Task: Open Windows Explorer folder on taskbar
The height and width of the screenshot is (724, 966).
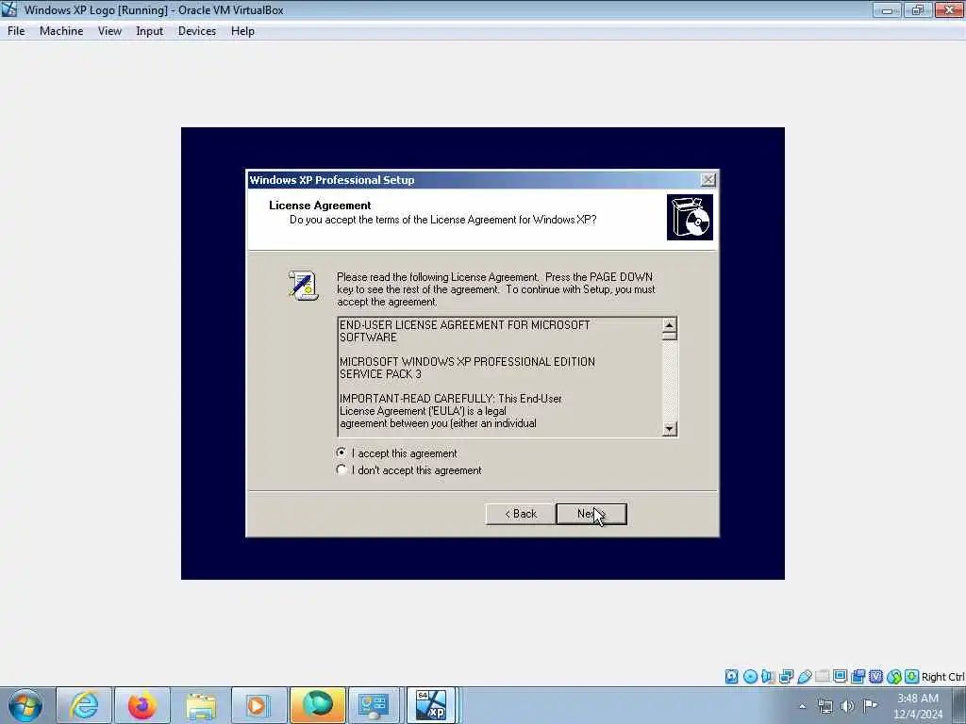Action: coord(201,705)
